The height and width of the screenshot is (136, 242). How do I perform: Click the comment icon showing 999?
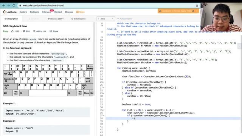point(24,31)
